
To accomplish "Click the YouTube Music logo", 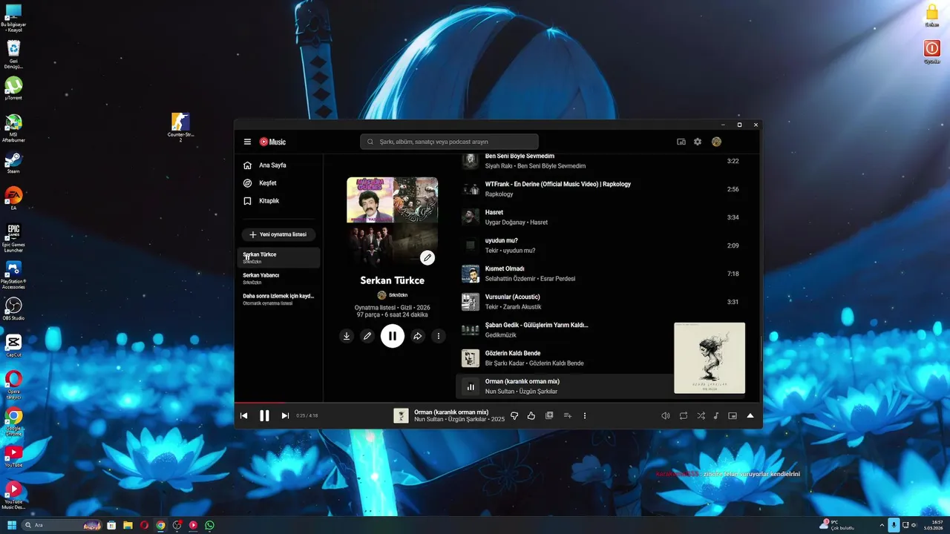I will tap(272, 142).
